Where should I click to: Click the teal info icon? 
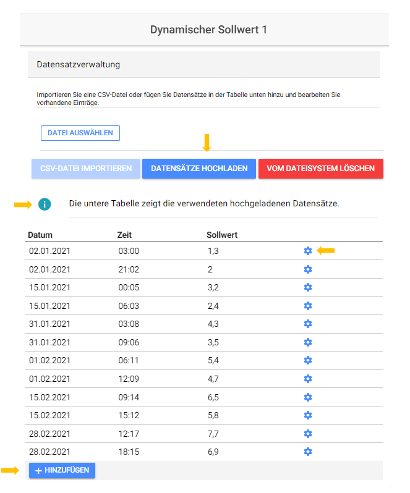pyautogui.click(x=45, y=204)
